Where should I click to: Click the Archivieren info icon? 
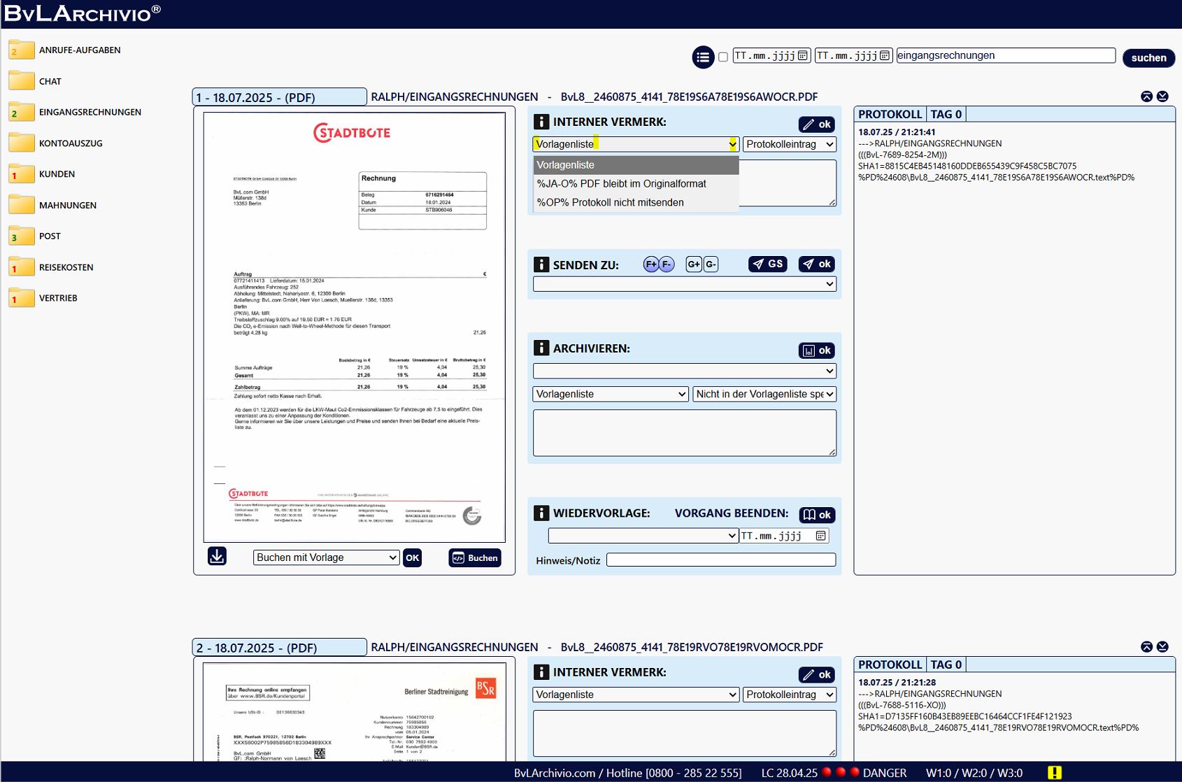tap(541, 348)
